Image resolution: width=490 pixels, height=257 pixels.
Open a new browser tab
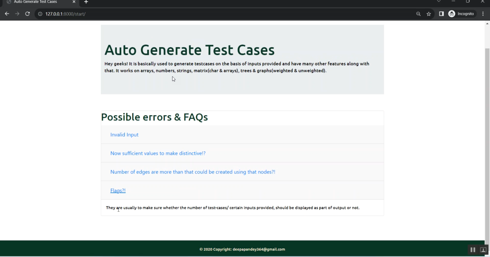click(x=86, y=2)
